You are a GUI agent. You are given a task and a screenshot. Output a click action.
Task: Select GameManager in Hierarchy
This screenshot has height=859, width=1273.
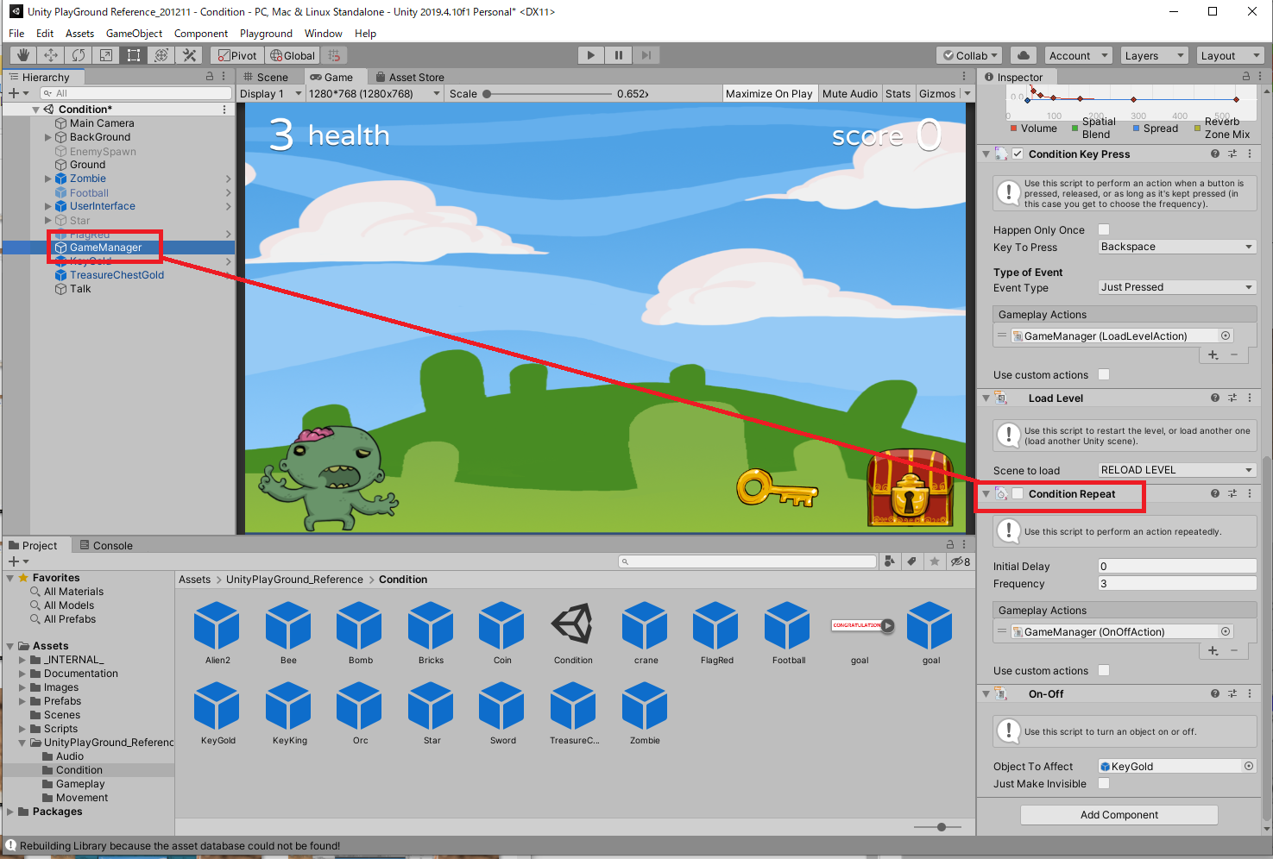coord(105,248)
